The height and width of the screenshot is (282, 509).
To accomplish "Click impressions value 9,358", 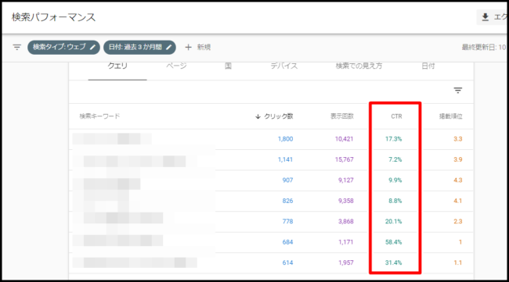I will 345,201.
